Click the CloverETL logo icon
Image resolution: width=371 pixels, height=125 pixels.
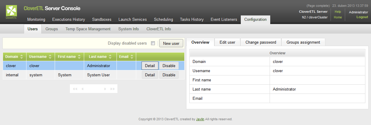(12, 11)
